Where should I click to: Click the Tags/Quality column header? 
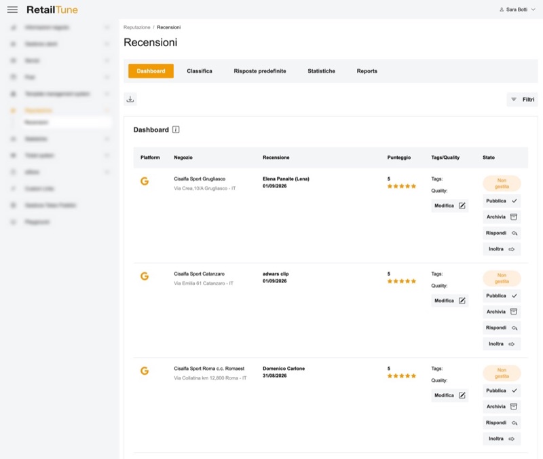tap(445, 158)
